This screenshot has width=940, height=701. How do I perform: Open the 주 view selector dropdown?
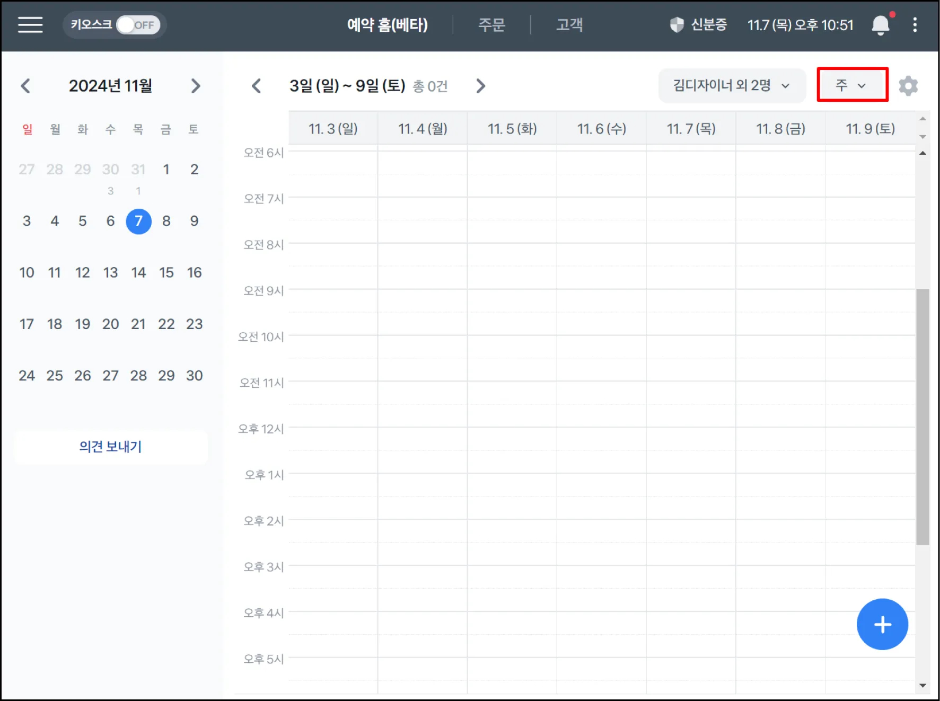click(851, 85)
